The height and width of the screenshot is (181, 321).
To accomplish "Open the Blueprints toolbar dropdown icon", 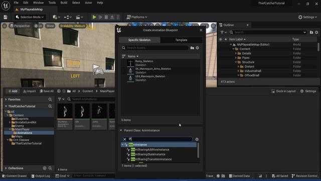I will pyautogui.click(x=68, y=17).
